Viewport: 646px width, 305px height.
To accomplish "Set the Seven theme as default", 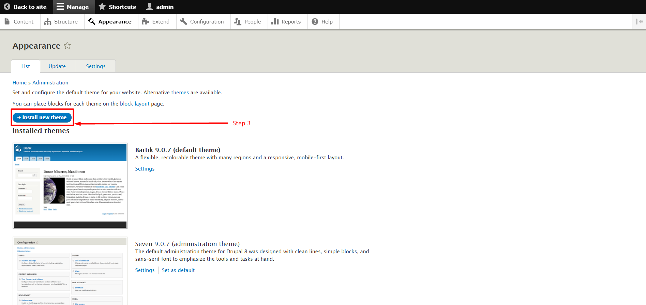I will [178, 270].
